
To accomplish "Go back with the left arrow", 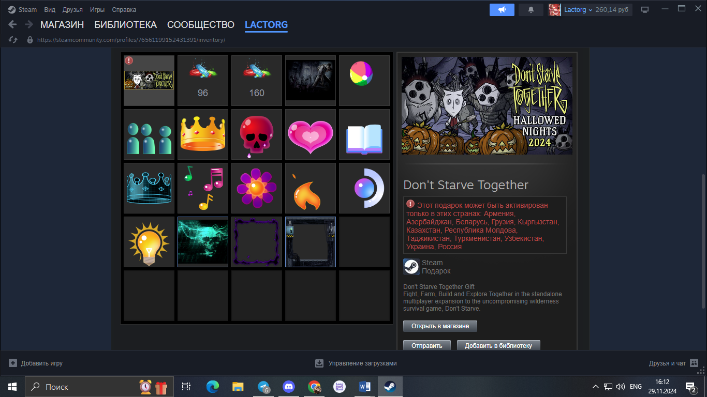I will [x=12, y=24].
